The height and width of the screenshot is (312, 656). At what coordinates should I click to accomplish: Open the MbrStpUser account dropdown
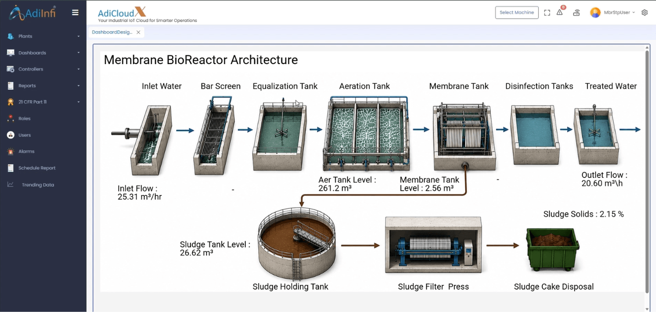point(619,12)
